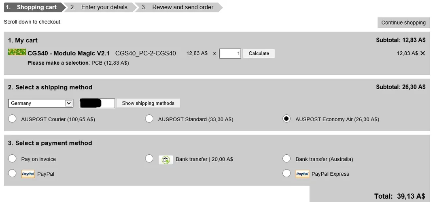Click the shipping Subtotal: 26,30 A$ text
435x202 pixels.
tap(401, 87)
